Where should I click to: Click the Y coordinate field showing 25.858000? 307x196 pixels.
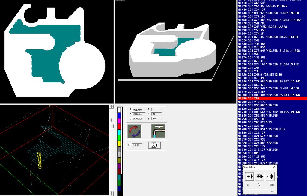coord(139,114)
